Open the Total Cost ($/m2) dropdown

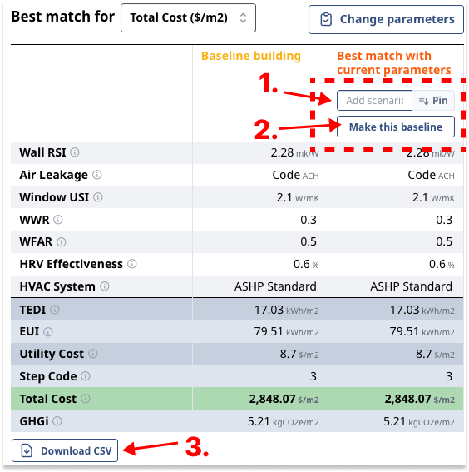pyautogui.click(x=188, y=17)
